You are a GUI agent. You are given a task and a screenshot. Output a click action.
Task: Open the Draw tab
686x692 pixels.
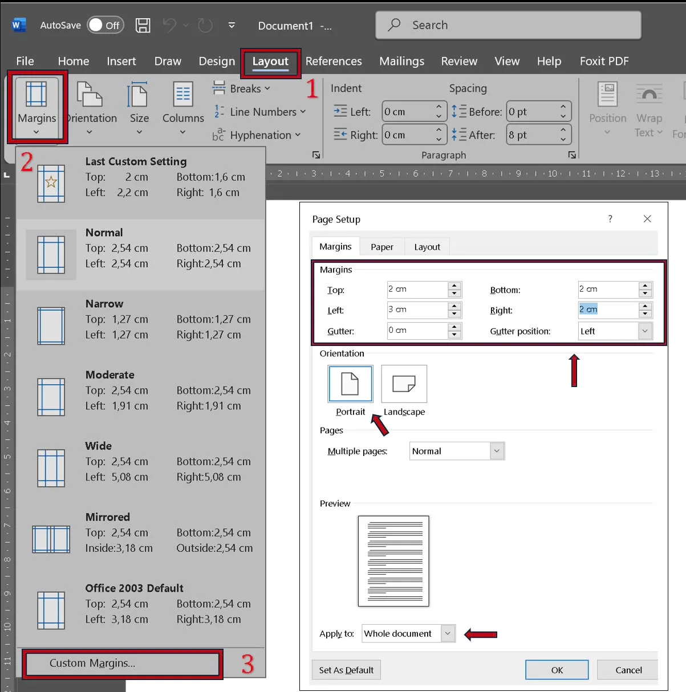[x=168, y=61]
